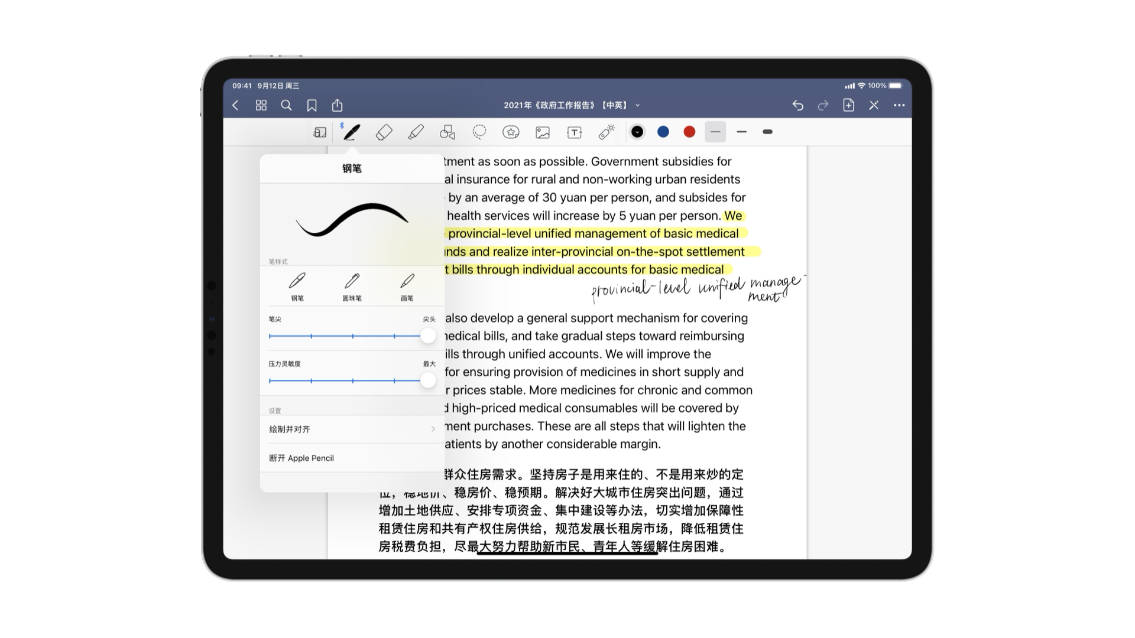
Task: Open 绘制并对齐 settings chevron
Action: coord(433,429)
